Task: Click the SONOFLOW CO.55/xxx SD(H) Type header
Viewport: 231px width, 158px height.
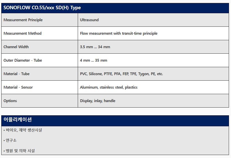Action: coord(42,8)
